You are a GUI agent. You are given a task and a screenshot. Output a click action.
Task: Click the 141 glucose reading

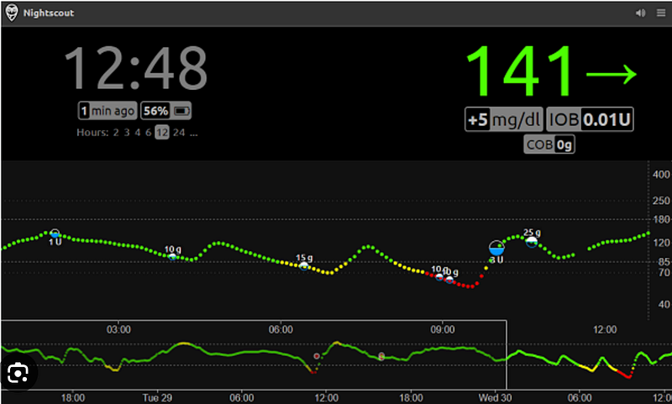519,71
